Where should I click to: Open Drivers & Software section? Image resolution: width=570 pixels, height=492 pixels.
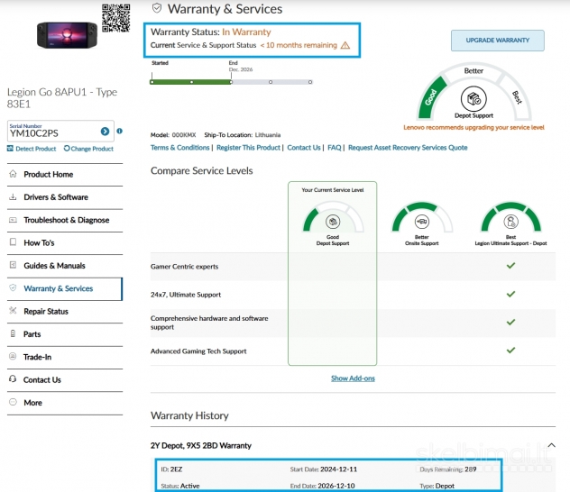[x=55, y=197]
